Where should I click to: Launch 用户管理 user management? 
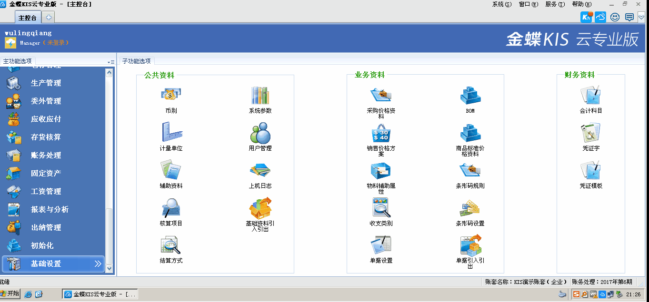[260, 133]
